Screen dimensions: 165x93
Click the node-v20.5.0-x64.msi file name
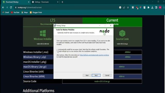(43, 44)
